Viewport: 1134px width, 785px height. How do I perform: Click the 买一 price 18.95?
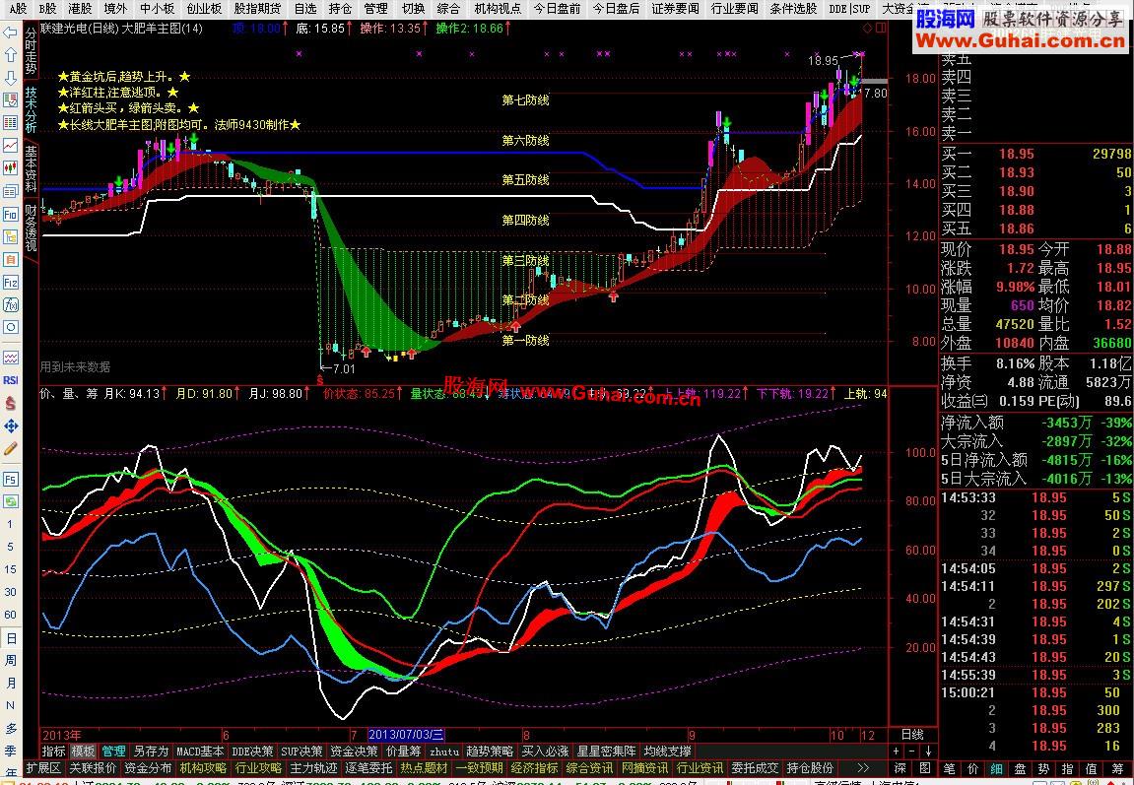pos(1016,154)
